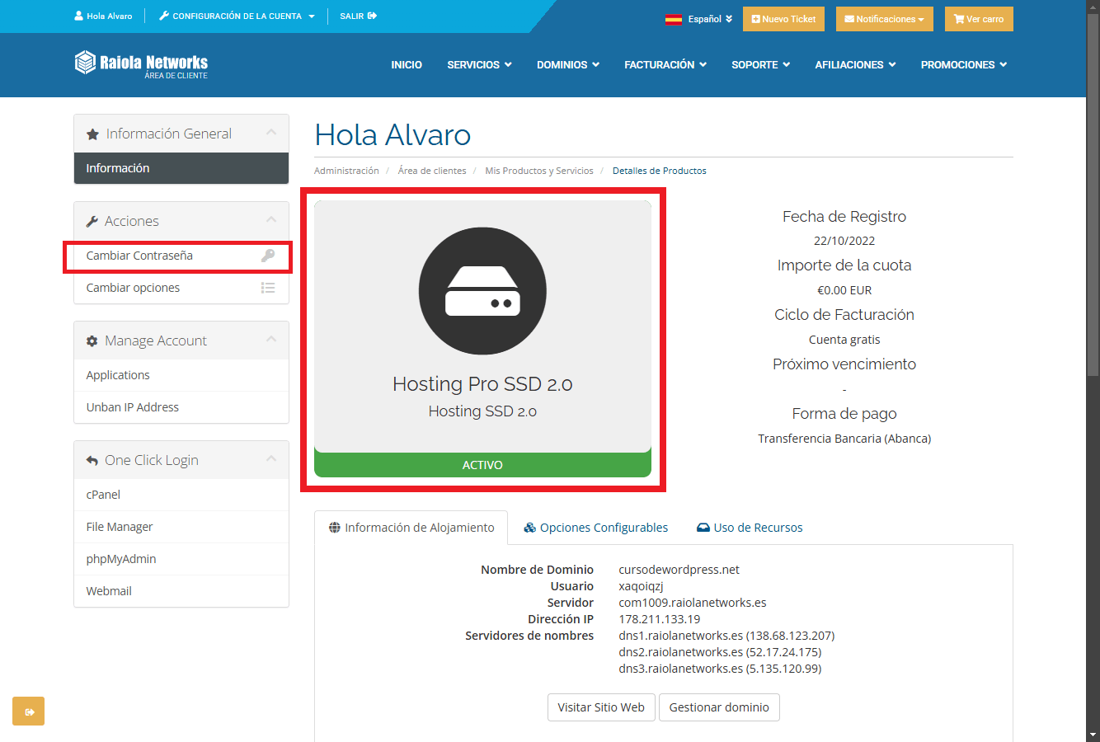Open the Notificaciones dropdown

pos(884,19)
